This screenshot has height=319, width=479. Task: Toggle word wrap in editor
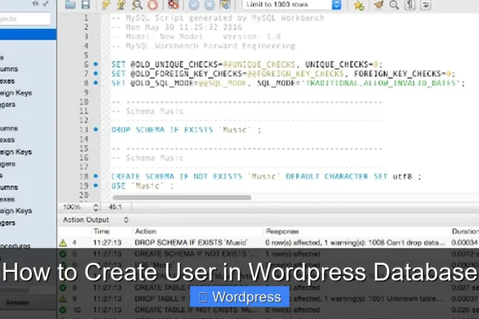(x=425, y=6)
